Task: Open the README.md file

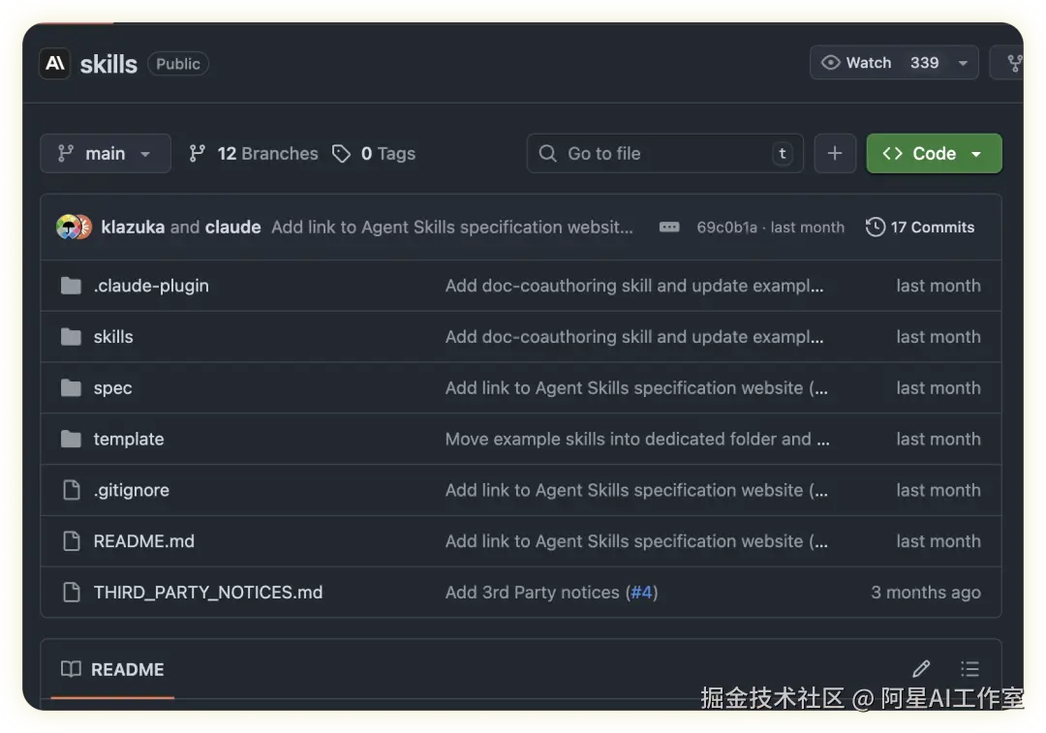Action: (x=144, y=541)
